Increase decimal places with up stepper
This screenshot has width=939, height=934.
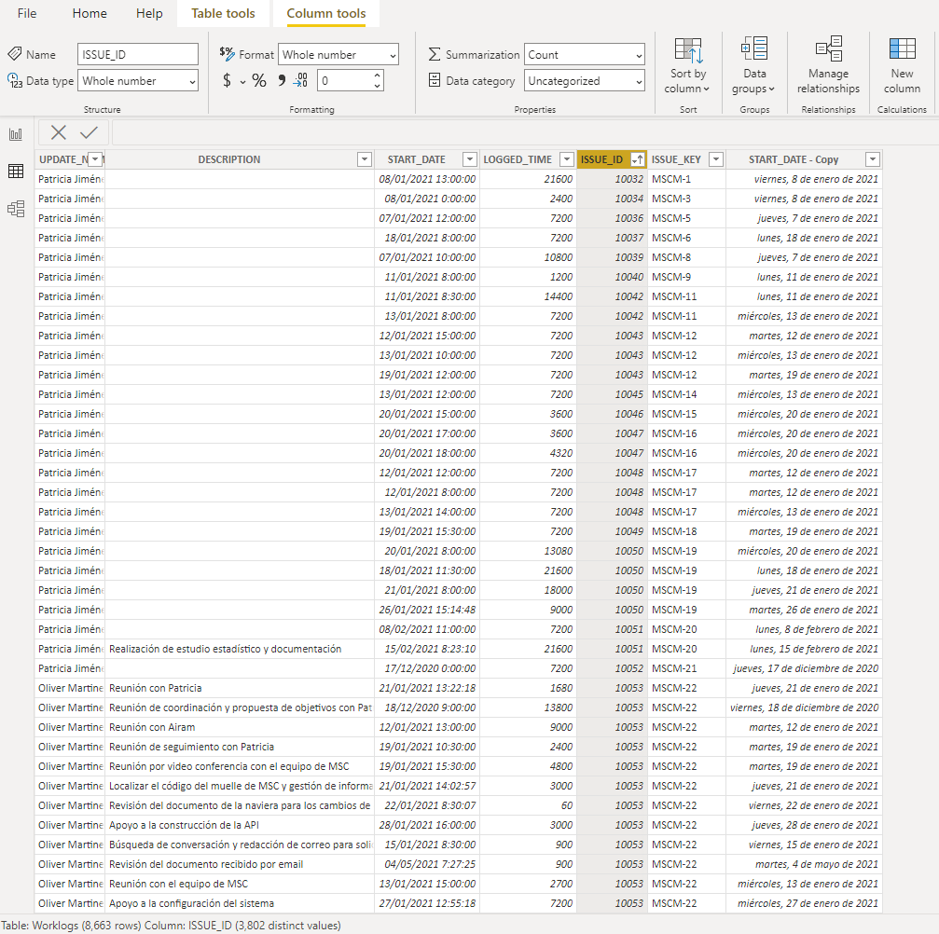click(377, 76)
